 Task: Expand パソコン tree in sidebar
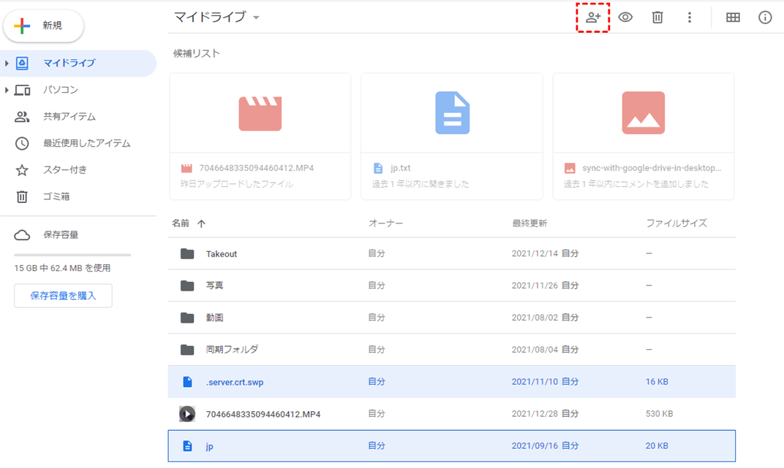point(7,90)
